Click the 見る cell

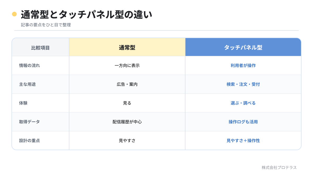127,103
